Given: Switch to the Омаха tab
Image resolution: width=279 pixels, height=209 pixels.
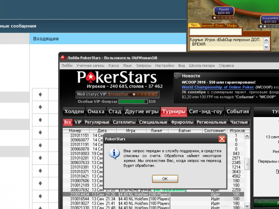Looking at the screenshot, I should click(96, 111).
